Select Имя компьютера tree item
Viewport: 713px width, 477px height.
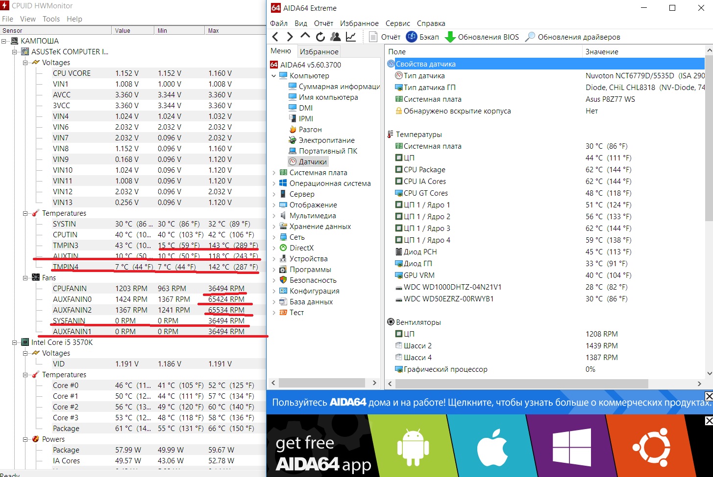[x=328, y=97]
